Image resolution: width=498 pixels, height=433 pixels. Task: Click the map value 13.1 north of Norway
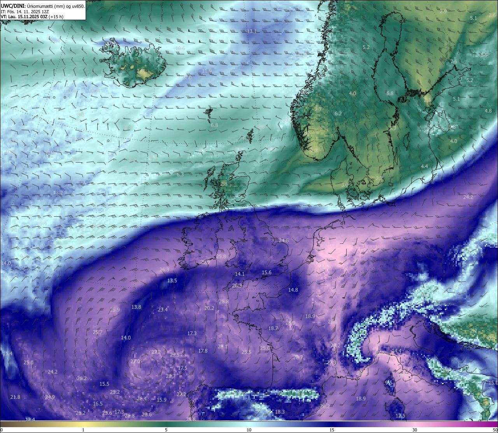[252, 31]
